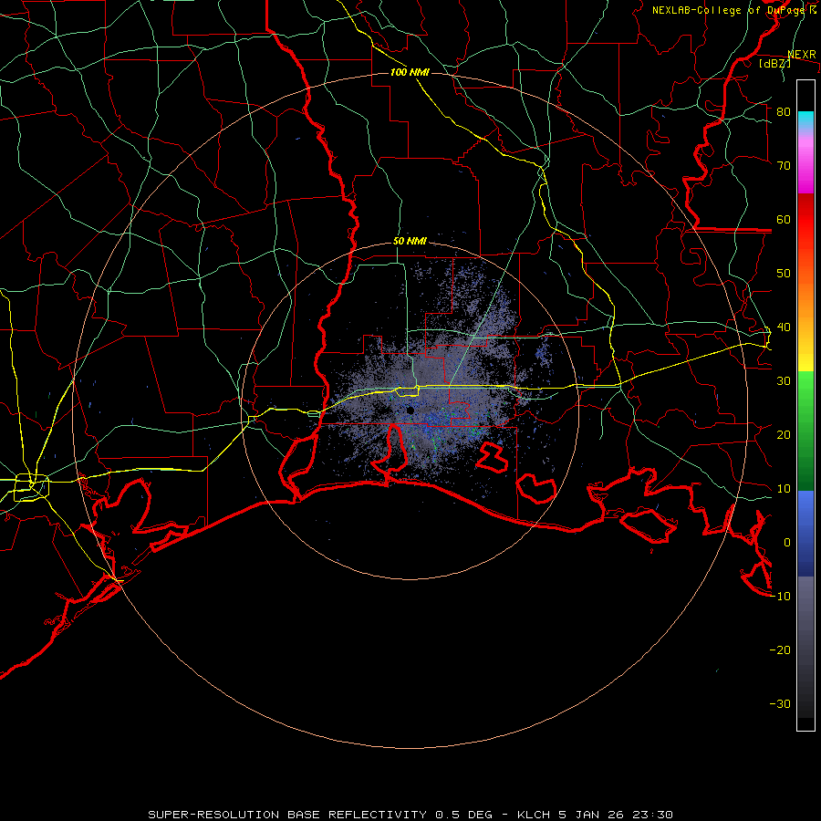Viewport: 821px width, 821px height.
Task: Click the 50 NMI range ring label
Action: (410, 242)
